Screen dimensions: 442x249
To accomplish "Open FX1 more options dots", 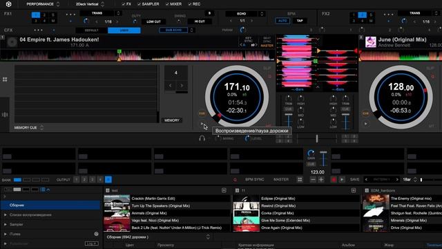I will 70,15.
